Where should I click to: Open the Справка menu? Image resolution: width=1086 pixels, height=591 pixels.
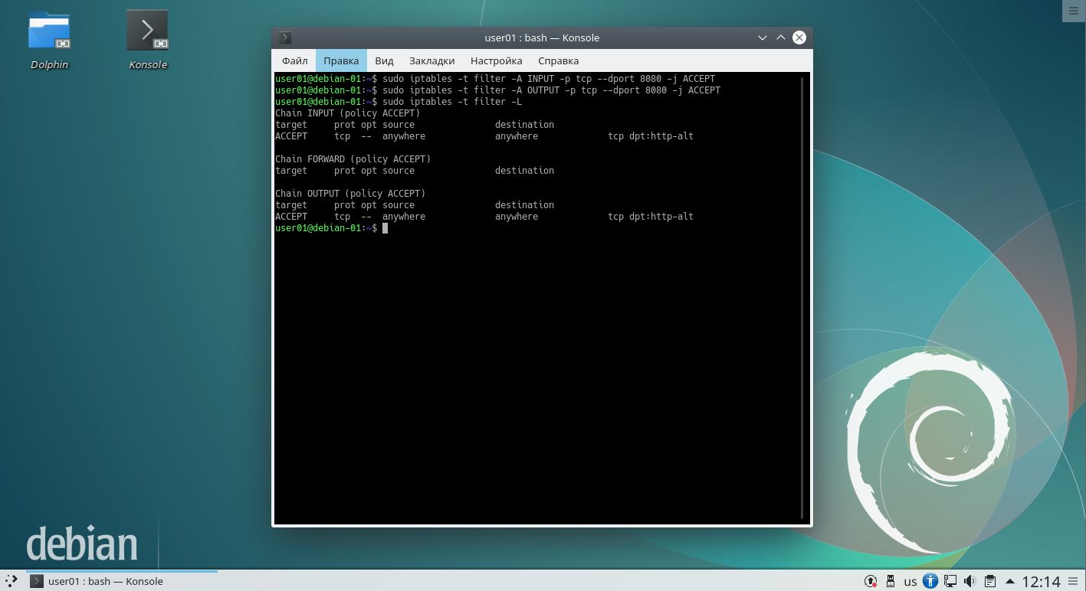[x=558, y=60]
